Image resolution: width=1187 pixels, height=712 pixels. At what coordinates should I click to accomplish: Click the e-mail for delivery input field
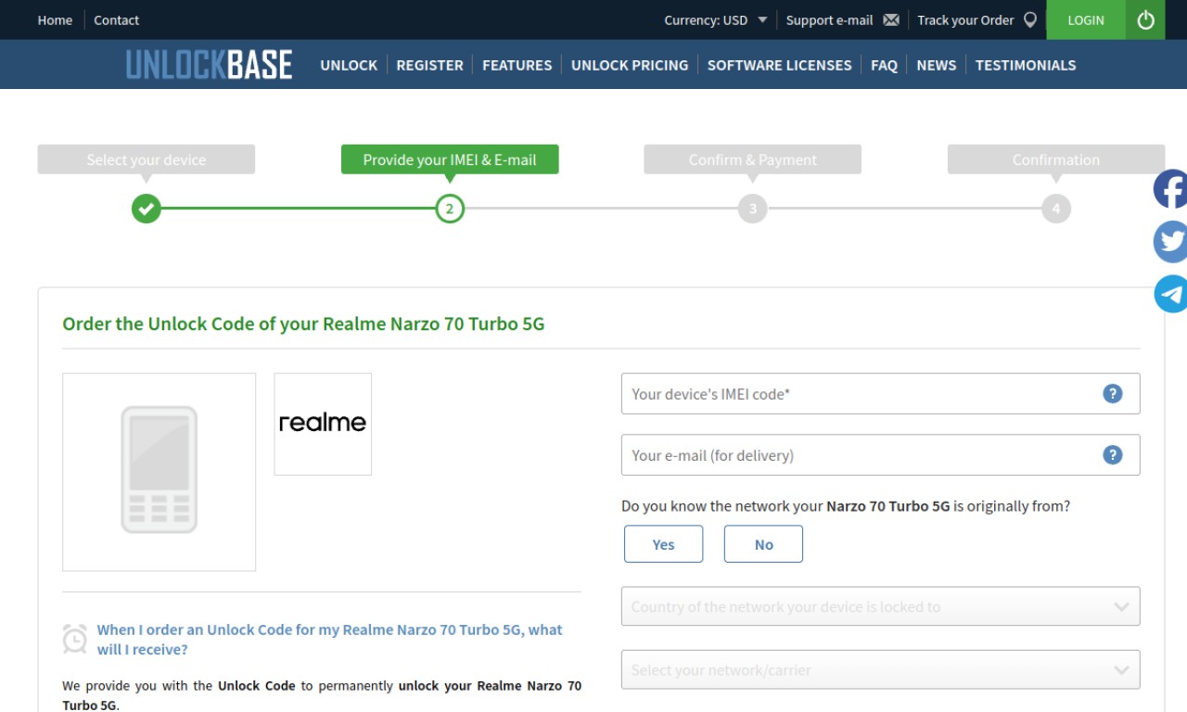[x=880, y=455]
